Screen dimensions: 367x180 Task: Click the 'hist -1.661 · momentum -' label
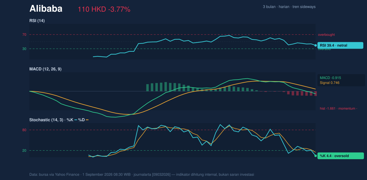[x=339, y=108]
